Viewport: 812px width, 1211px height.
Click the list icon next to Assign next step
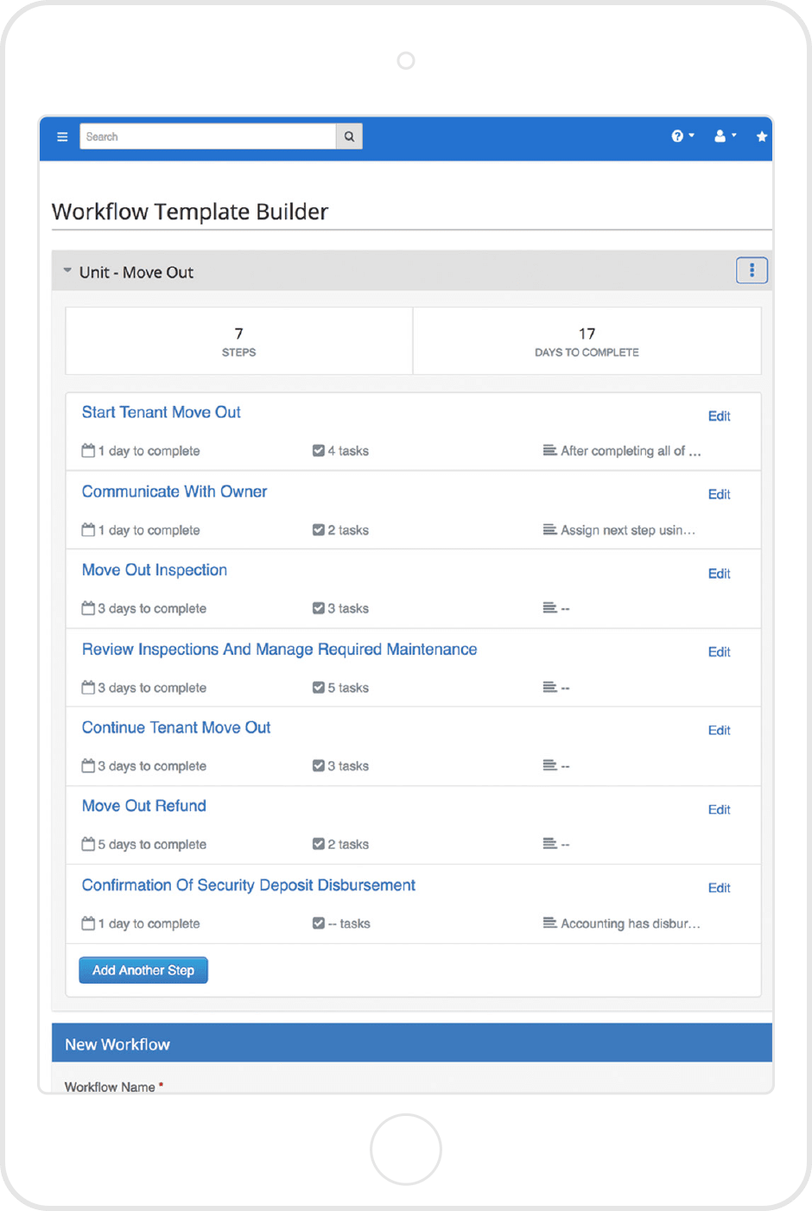point(549,529)
